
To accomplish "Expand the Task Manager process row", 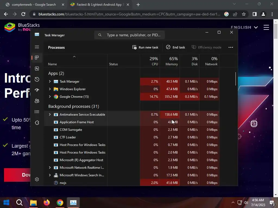I will pyautogui.click(x=50, y=81).
